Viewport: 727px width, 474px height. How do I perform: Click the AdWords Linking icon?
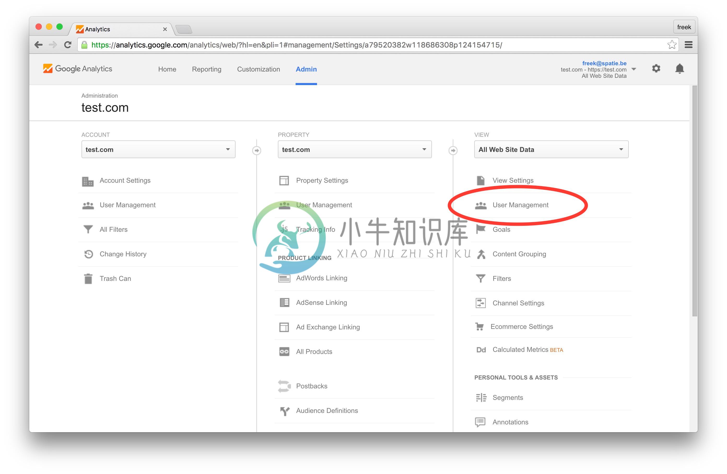(284, 278)
